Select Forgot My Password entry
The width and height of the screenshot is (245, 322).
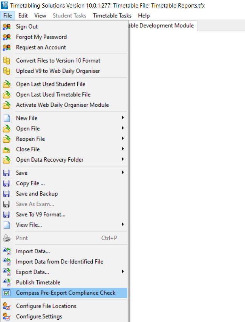64,37
